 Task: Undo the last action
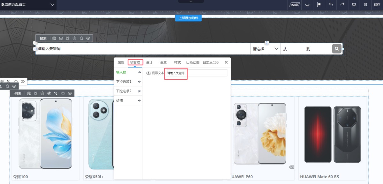(331, 4)
